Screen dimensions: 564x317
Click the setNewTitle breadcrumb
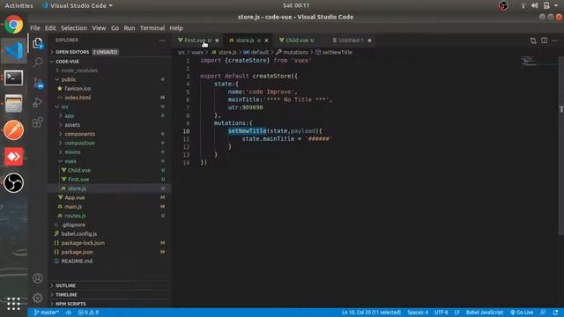tap(334, 53)
